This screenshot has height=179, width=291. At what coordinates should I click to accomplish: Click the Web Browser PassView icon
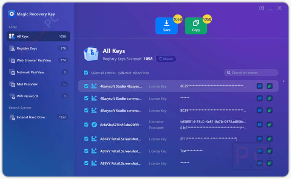(12, 60)
